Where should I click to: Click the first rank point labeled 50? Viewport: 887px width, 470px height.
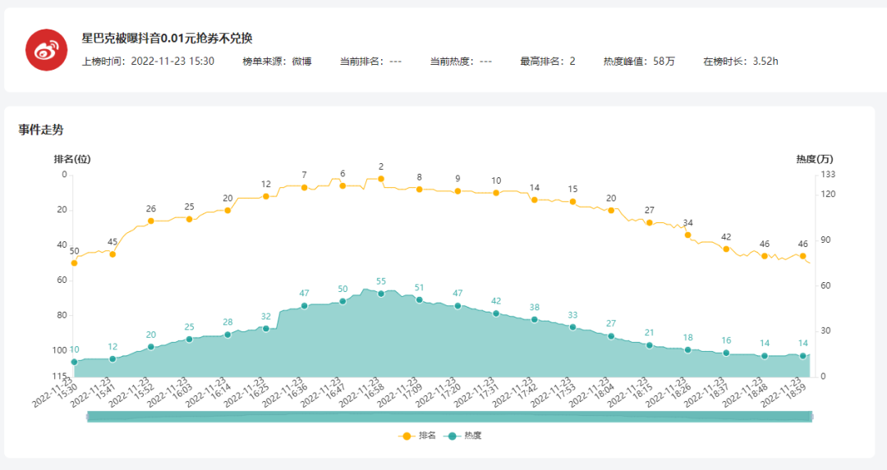click(x=74, y=263)
